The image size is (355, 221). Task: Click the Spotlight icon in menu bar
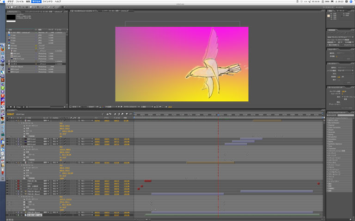pos(351,2)
